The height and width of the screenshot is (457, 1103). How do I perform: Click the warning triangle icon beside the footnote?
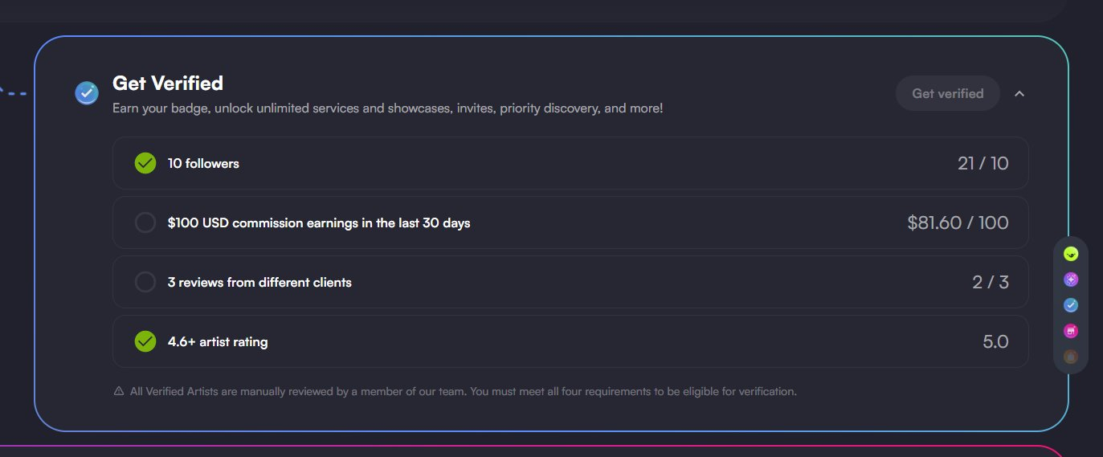click(x=119, y=392)
